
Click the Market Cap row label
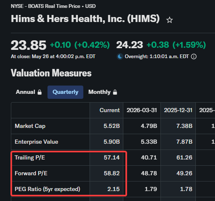click(x=30, y=126)
